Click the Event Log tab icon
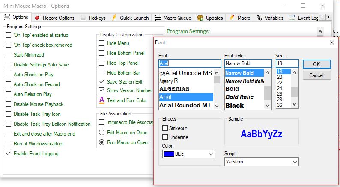The image size is (340, 187). 292,18
